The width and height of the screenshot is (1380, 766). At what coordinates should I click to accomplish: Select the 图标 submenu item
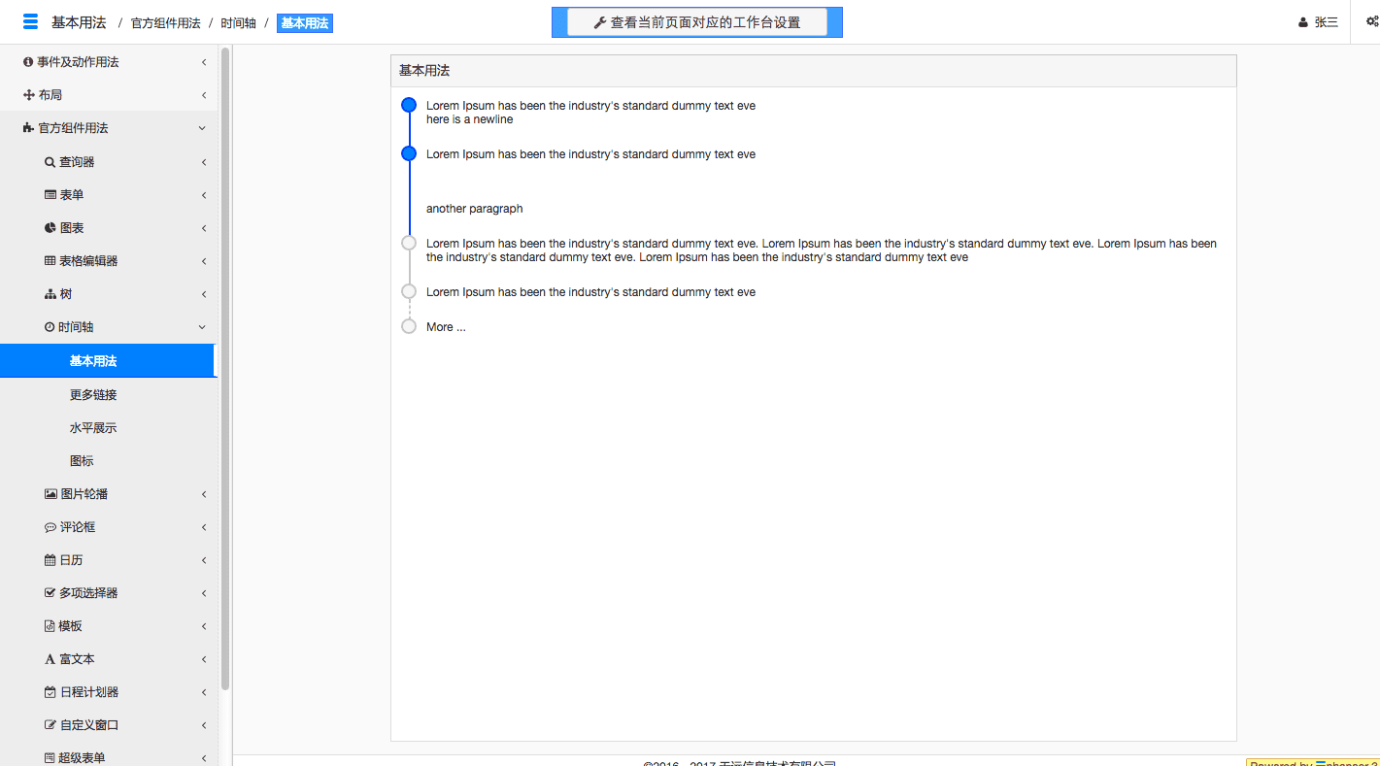click(82, 461)
